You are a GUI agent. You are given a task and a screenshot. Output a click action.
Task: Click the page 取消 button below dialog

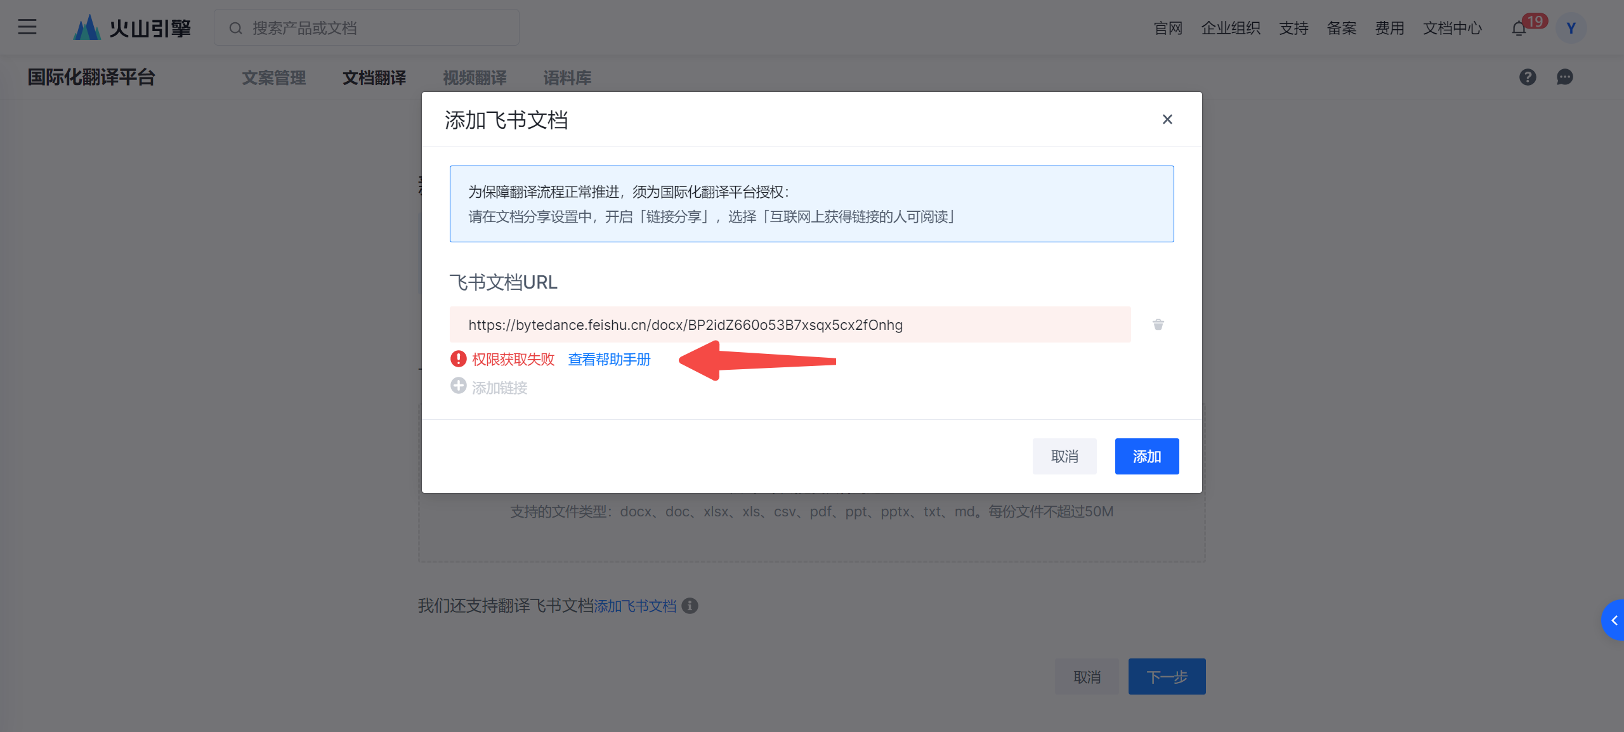[1087, 676]
